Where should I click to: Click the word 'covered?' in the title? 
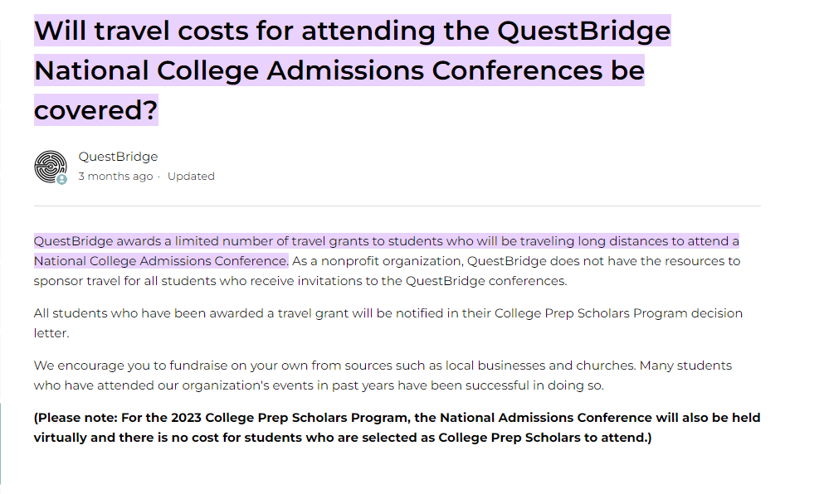pos(95,109)
